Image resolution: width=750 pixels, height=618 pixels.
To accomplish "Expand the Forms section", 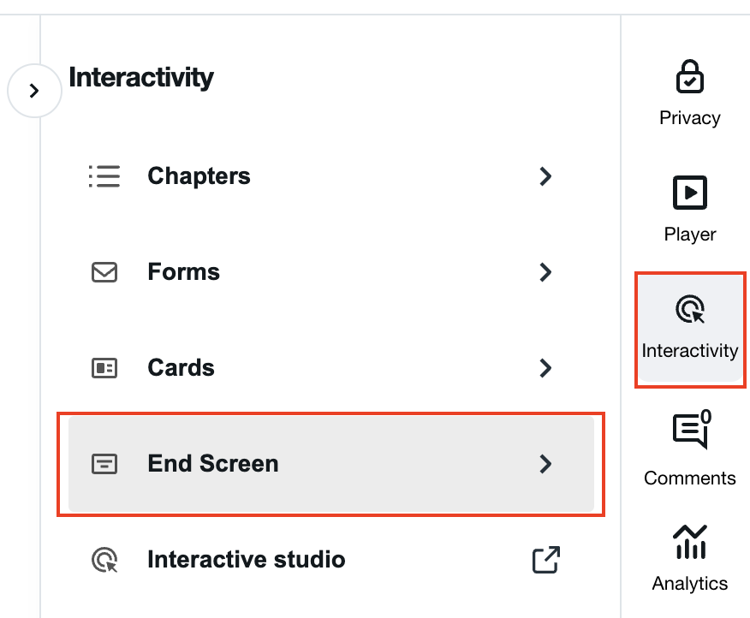I will point(545,272).
